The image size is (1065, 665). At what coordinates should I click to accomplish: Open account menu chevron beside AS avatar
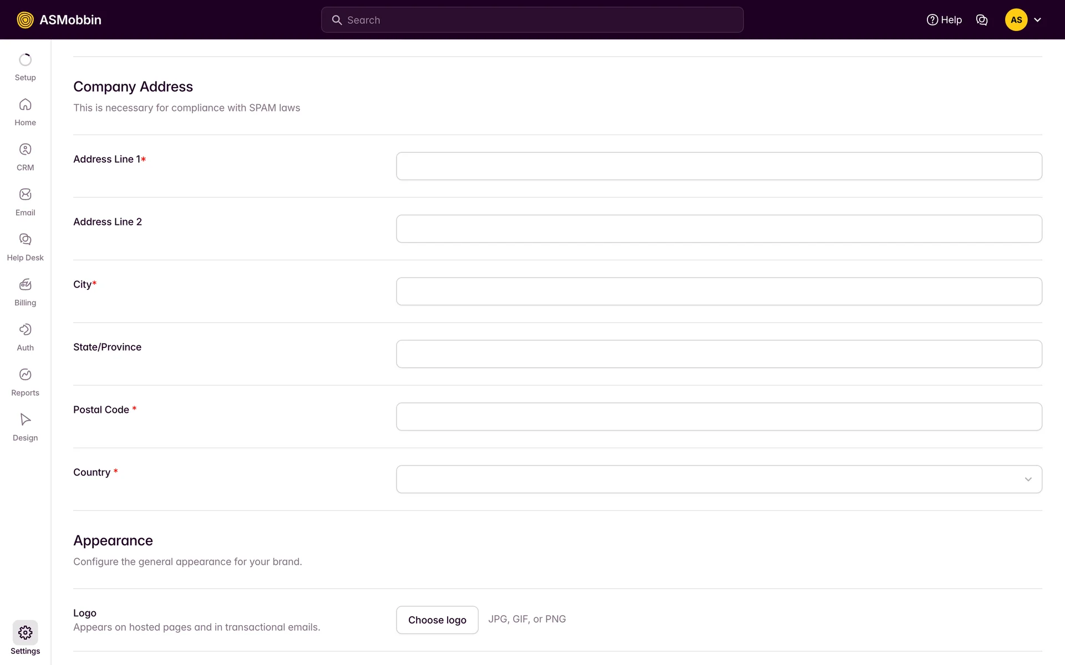[x=1037, y=20]
